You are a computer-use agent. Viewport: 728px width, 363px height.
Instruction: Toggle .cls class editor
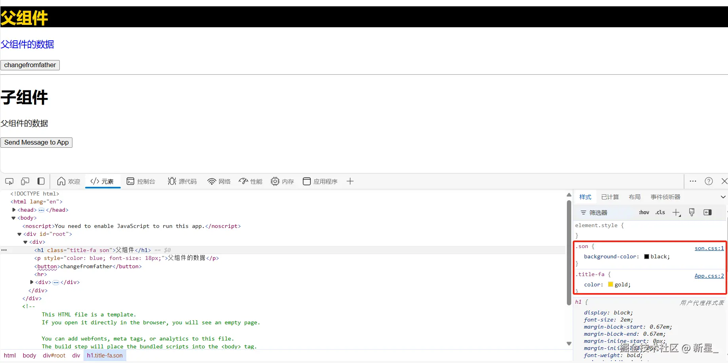pos(660,213)
